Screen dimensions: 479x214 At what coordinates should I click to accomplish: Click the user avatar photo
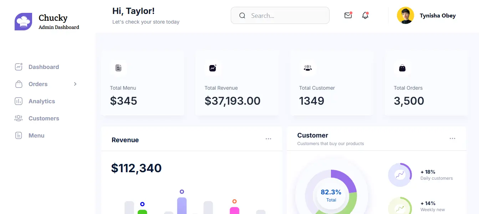(x=406, y=15)
